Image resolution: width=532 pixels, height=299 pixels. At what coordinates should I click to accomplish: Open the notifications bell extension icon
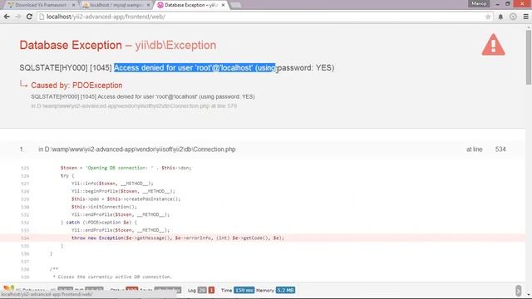coord(500,17)
